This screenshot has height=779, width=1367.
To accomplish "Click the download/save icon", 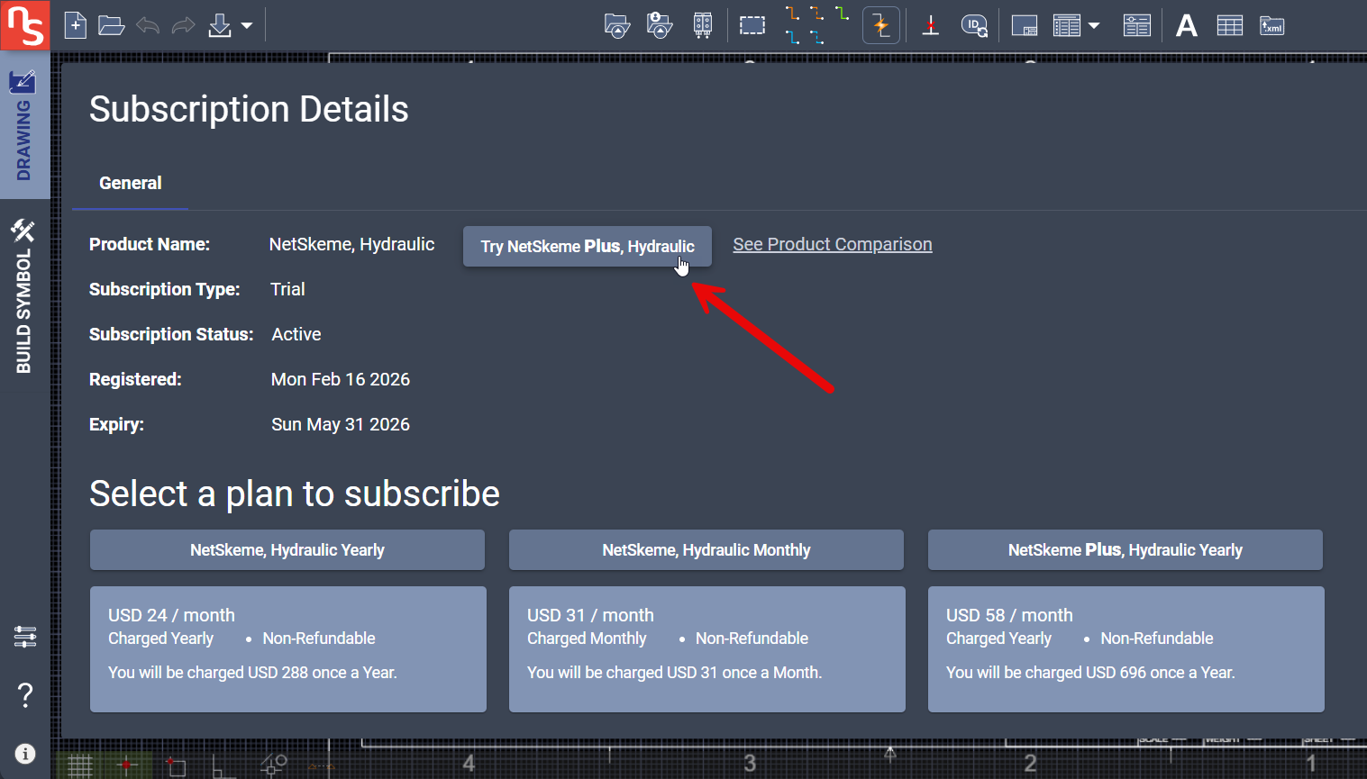I will click(220, 25).
